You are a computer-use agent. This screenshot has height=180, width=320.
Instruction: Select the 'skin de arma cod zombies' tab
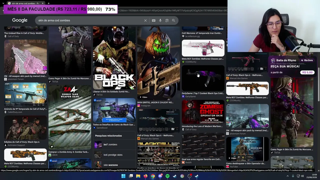click(x=25, y=3)
